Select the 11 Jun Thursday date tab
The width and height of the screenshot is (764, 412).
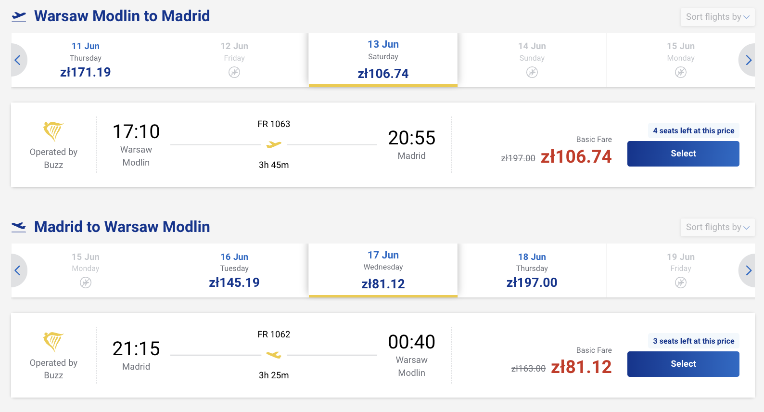click(x=86, y=60)
